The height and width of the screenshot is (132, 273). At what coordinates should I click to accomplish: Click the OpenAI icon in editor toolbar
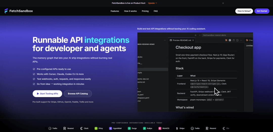pyautogui.click(x=230, y=40)
